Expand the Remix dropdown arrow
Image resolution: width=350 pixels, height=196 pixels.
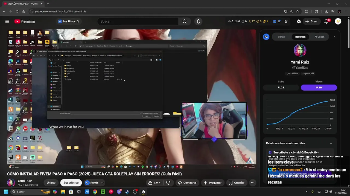[x=103, y=183]
